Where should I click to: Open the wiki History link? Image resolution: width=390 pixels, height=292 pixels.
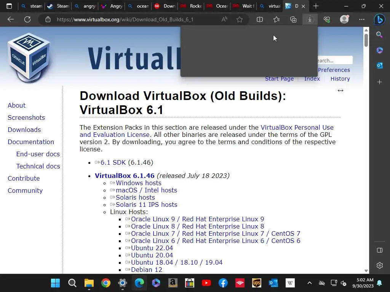tap(340, 79)
